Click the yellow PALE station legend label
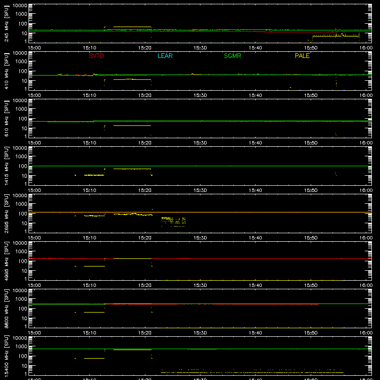380x380 pixels. tap(302, 56)
